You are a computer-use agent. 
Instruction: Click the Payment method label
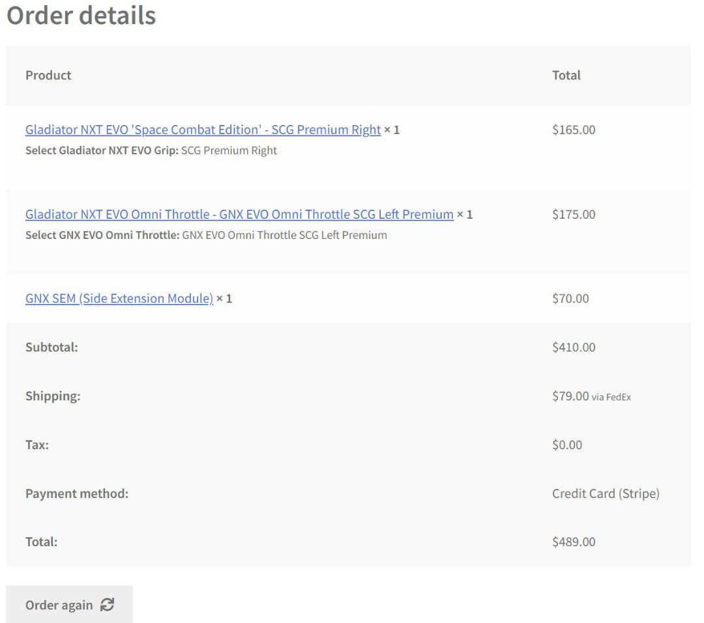pyautogui.click(x=77, y=493)
